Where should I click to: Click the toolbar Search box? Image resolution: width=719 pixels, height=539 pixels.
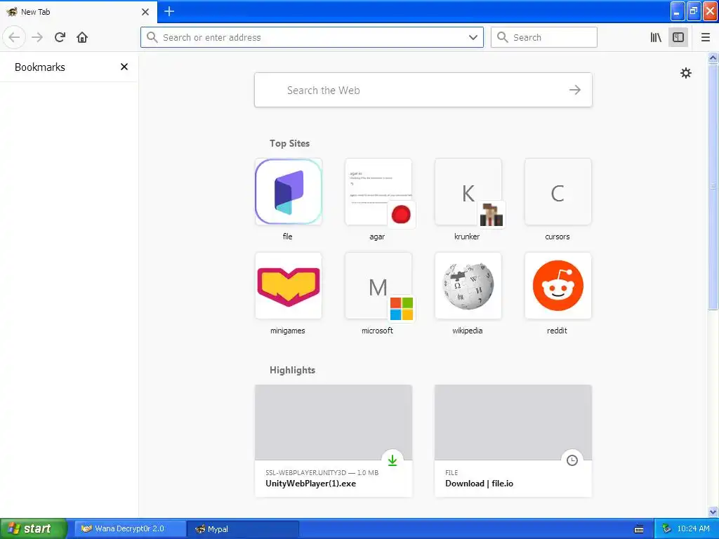tap(544, 37)
